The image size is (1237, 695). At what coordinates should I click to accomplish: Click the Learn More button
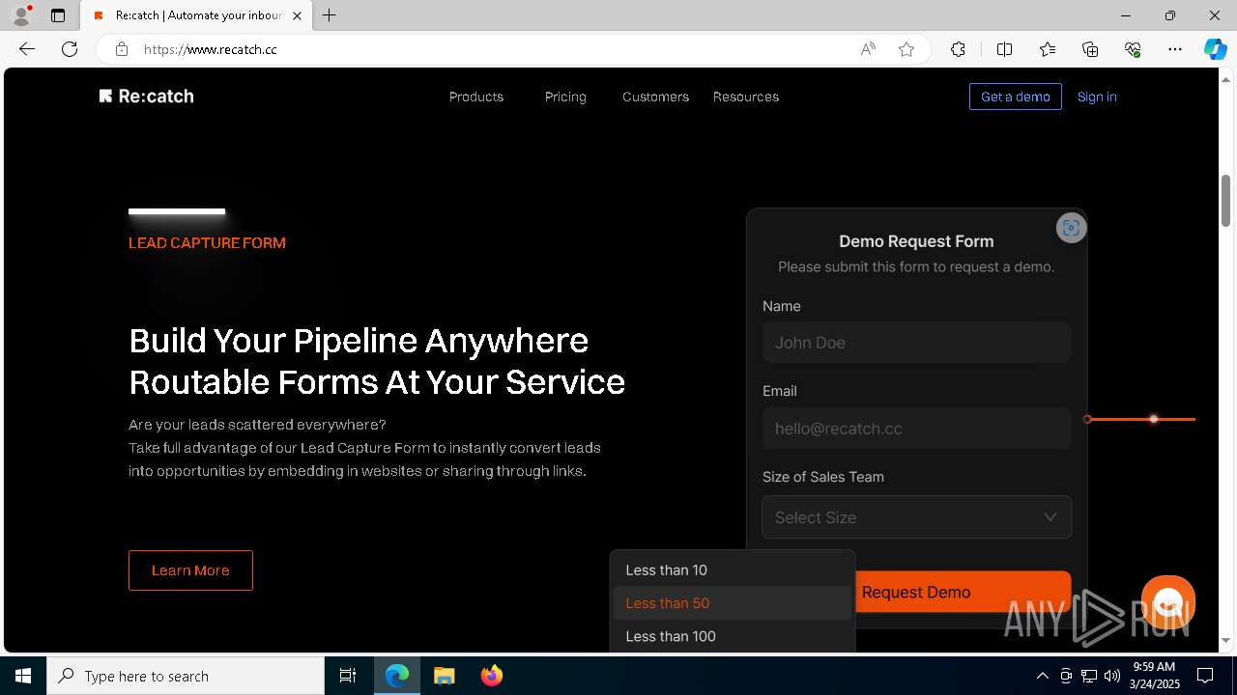(x=190, y=570)
